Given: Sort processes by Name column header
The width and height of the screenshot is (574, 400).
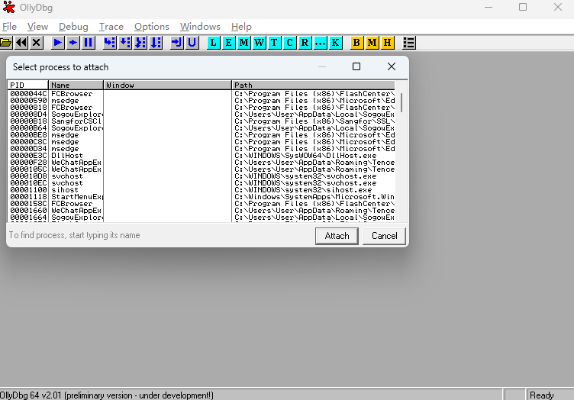Looking at the screenshot, I should 76,85.
